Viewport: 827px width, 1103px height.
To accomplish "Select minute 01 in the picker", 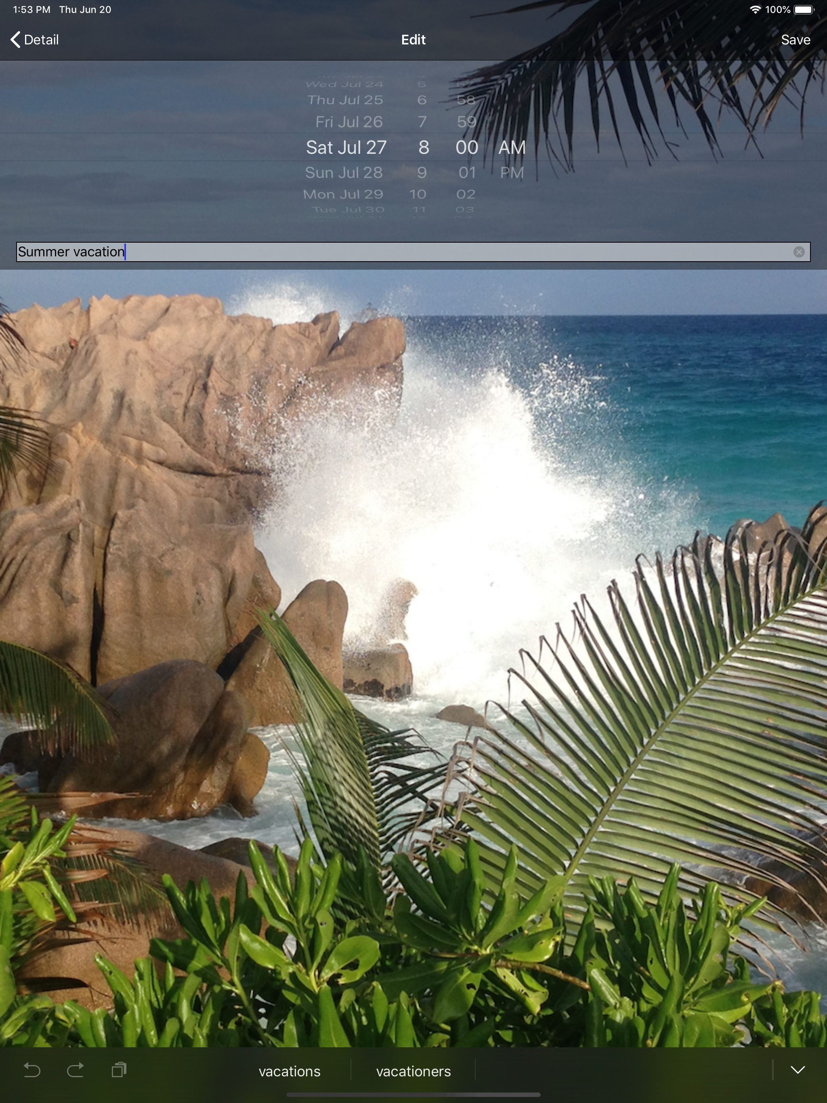I will pyautogui.click(x=467, y=172).
